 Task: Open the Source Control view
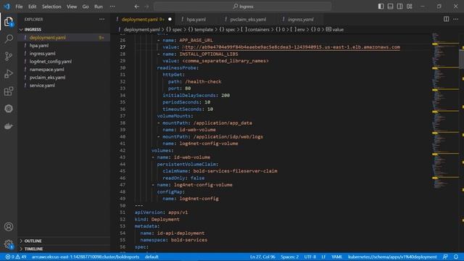point(9,57)
